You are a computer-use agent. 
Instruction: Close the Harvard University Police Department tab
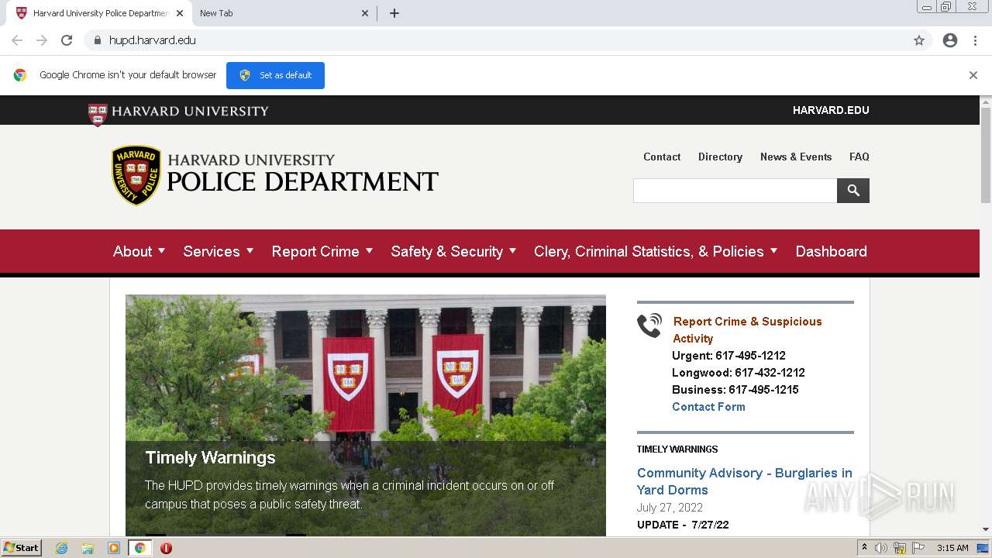tap(180, 13)
